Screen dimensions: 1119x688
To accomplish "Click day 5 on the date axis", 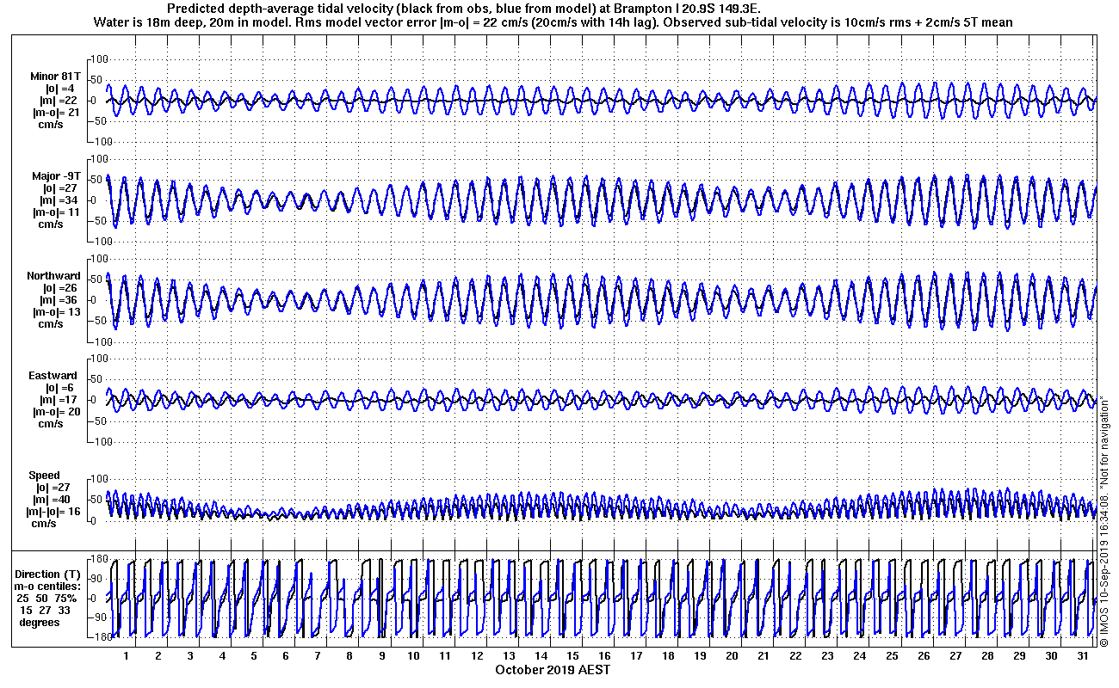I will (254, 656).
